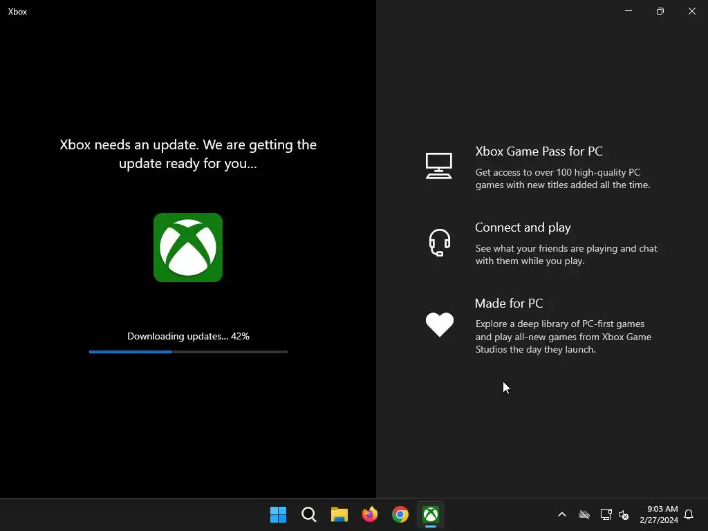Restore down the Xbox window
The image size is (708, 531).
(x=660, y=11)
